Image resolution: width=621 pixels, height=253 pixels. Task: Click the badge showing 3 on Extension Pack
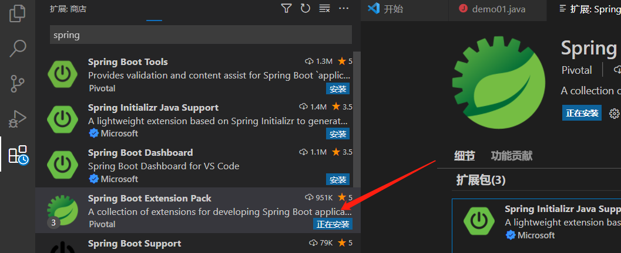53,223
